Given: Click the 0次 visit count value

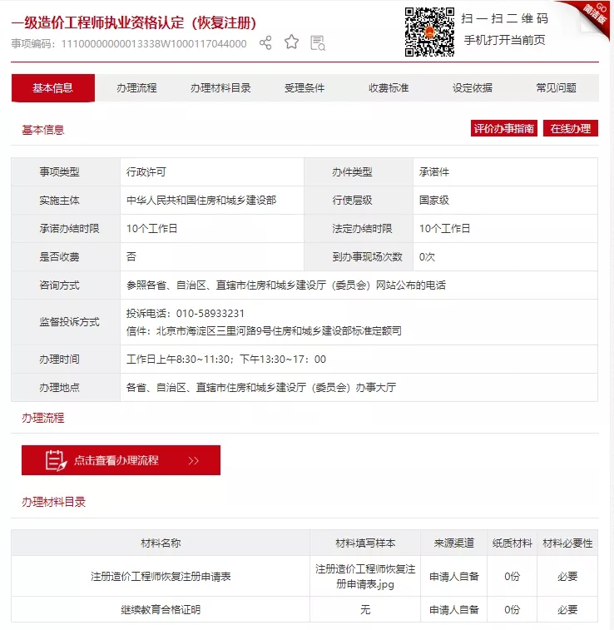Looking at the screenshot, I should pyautogui.click(x=427, y=256).
